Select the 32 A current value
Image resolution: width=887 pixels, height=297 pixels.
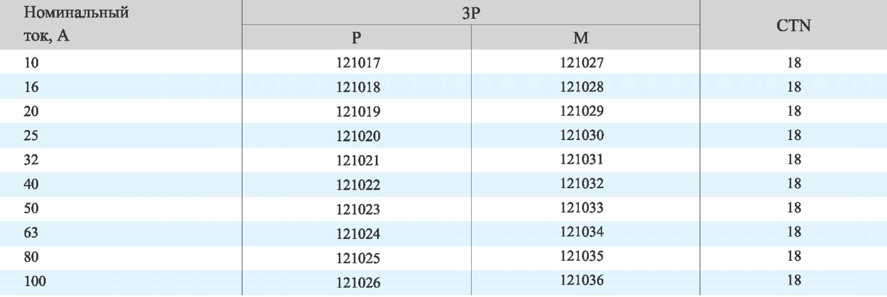pos(31,159)
